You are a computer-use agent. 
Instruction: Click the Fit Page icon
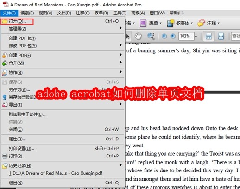click(221, 36)
